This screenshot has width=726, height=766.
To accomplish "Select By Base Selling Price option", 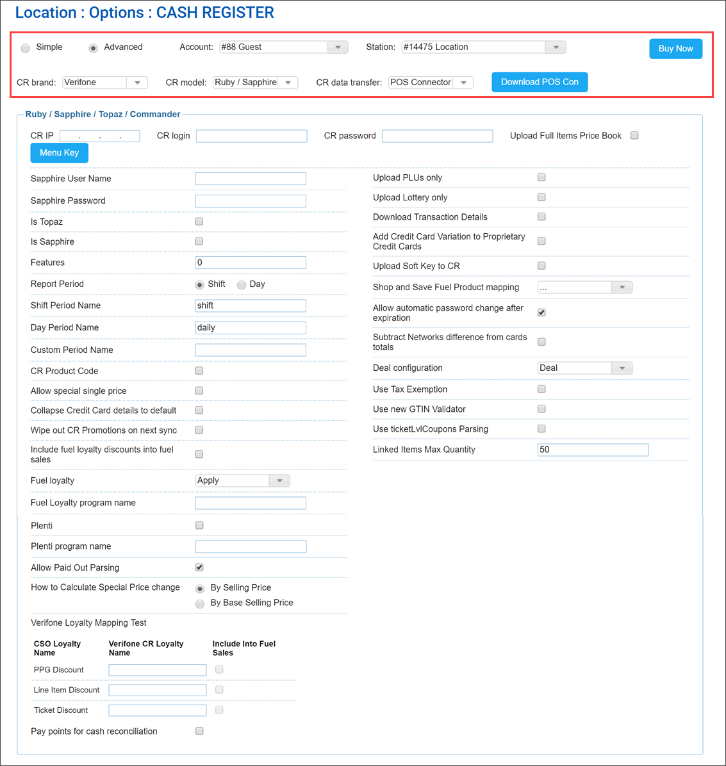I will (200, 604).
